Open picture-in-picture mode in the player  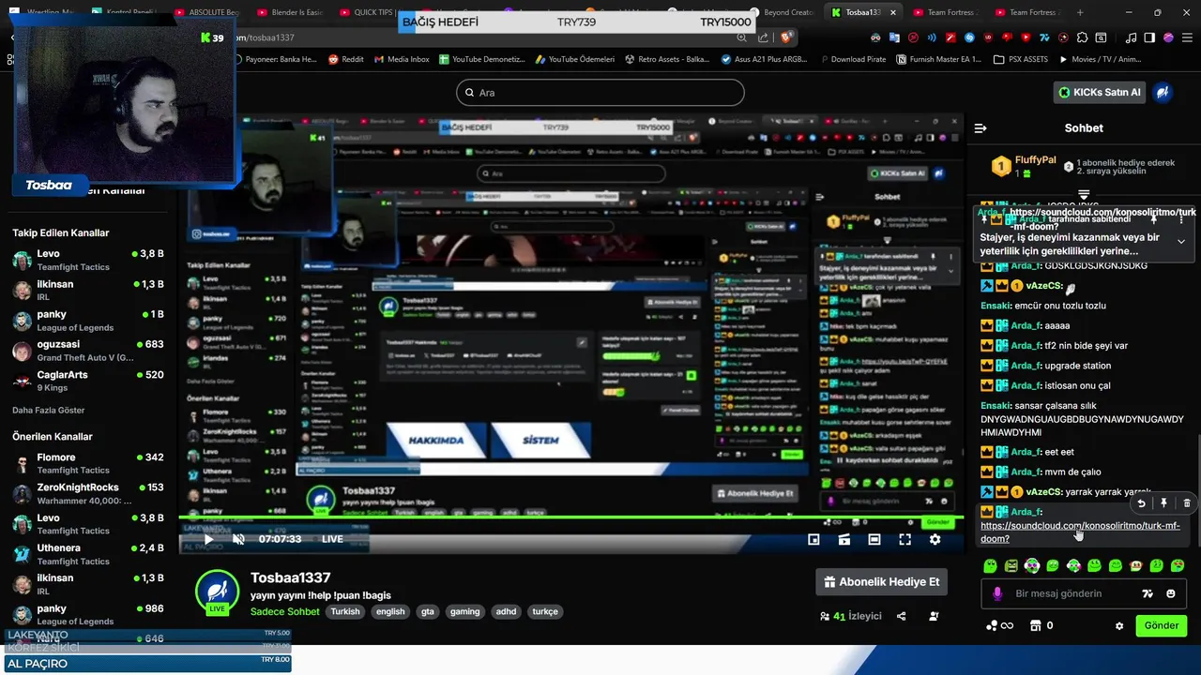point(813,540)
